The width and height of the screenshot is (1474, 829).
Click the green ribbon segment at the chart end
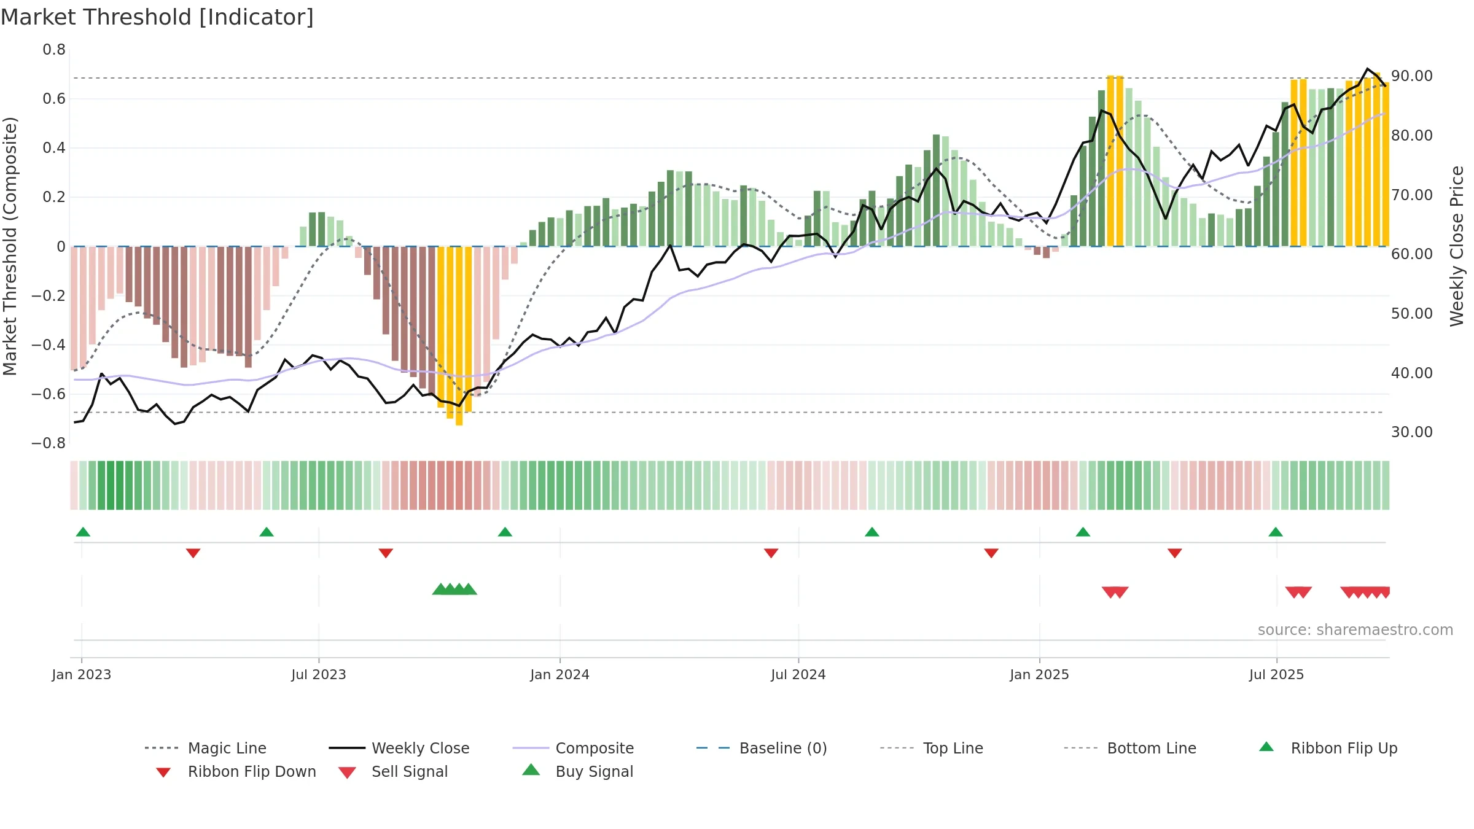1386,485
